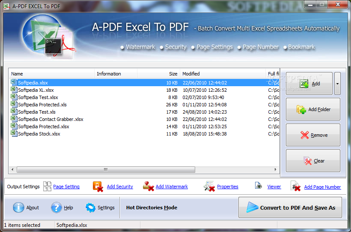Select the Softpedia XL.xlsx file

[x=144, y=90]
